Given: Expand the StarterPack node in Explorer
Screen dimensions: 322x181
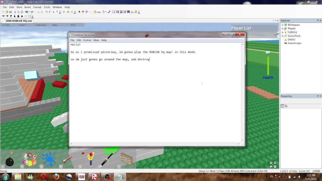Looking at the screenshot, I should click(282, 36).
